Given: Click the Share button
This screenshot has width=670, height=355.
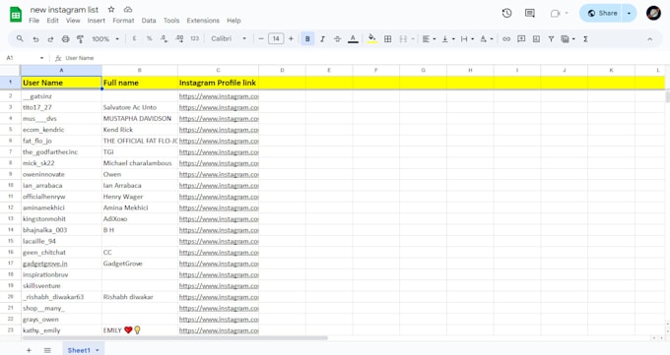Looking at the screenshot, I should (602, 13).
